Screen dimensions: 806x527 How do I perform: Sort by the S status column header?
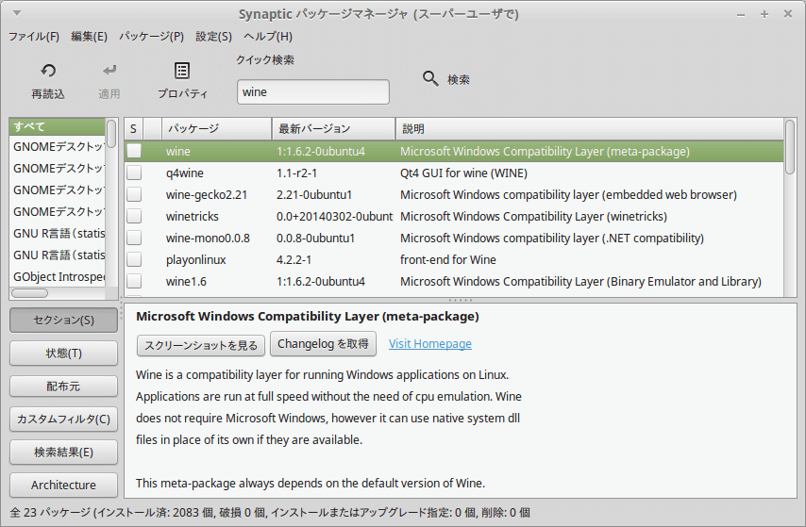tap(133, 128)
